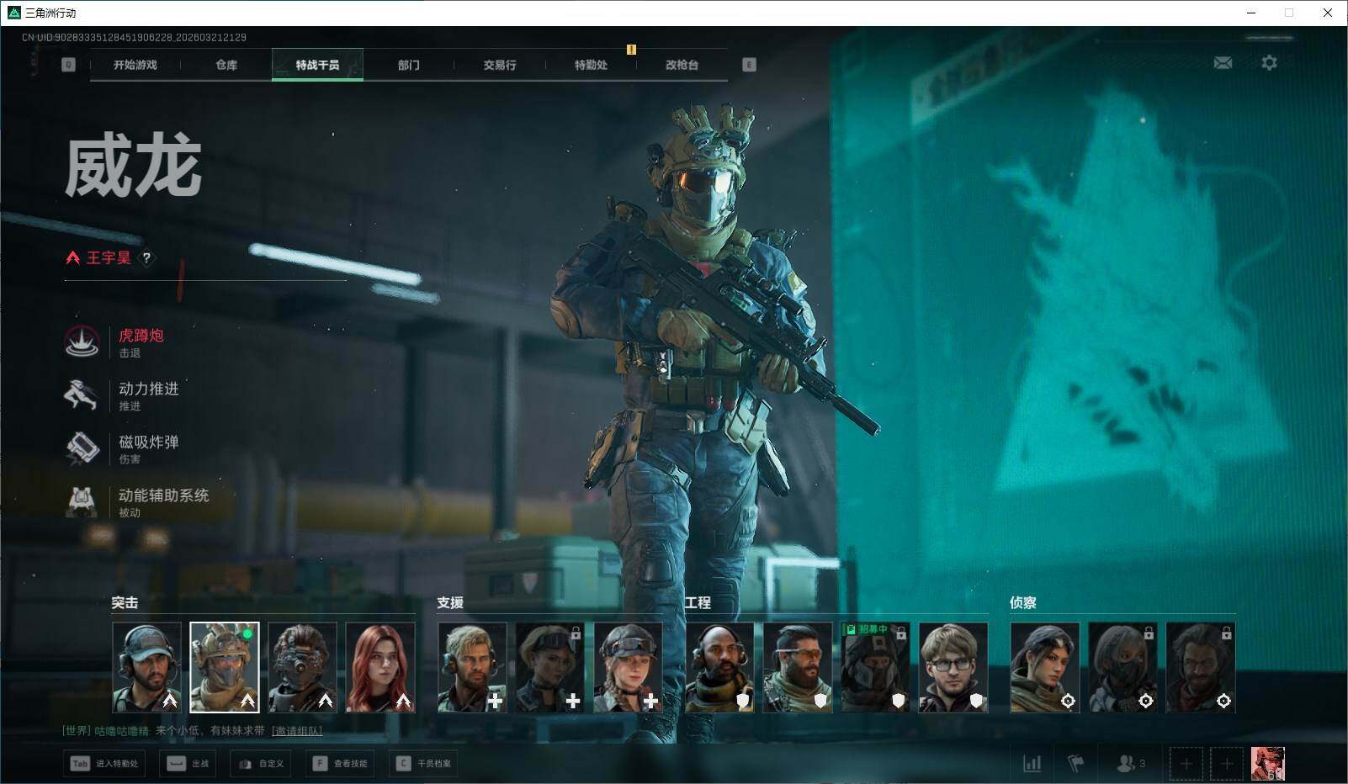Screen dimensions: 1348x784
Task: Select the braided 支援 operator with goggles cap
Action: (x=629, y=668)
